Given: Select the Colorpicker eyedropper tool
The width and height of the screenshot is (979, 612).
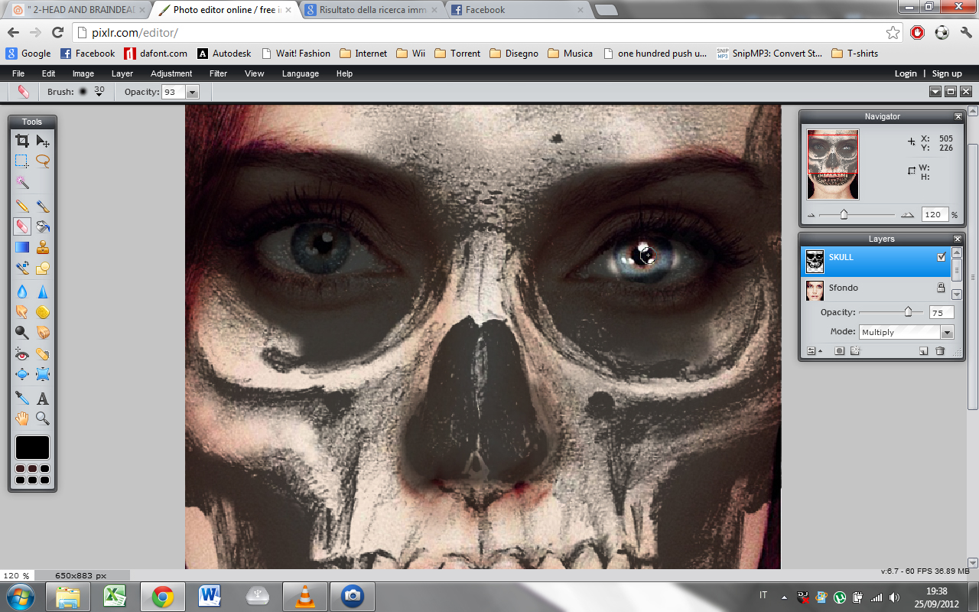Looking at the screenshot, I should point(22,398).
